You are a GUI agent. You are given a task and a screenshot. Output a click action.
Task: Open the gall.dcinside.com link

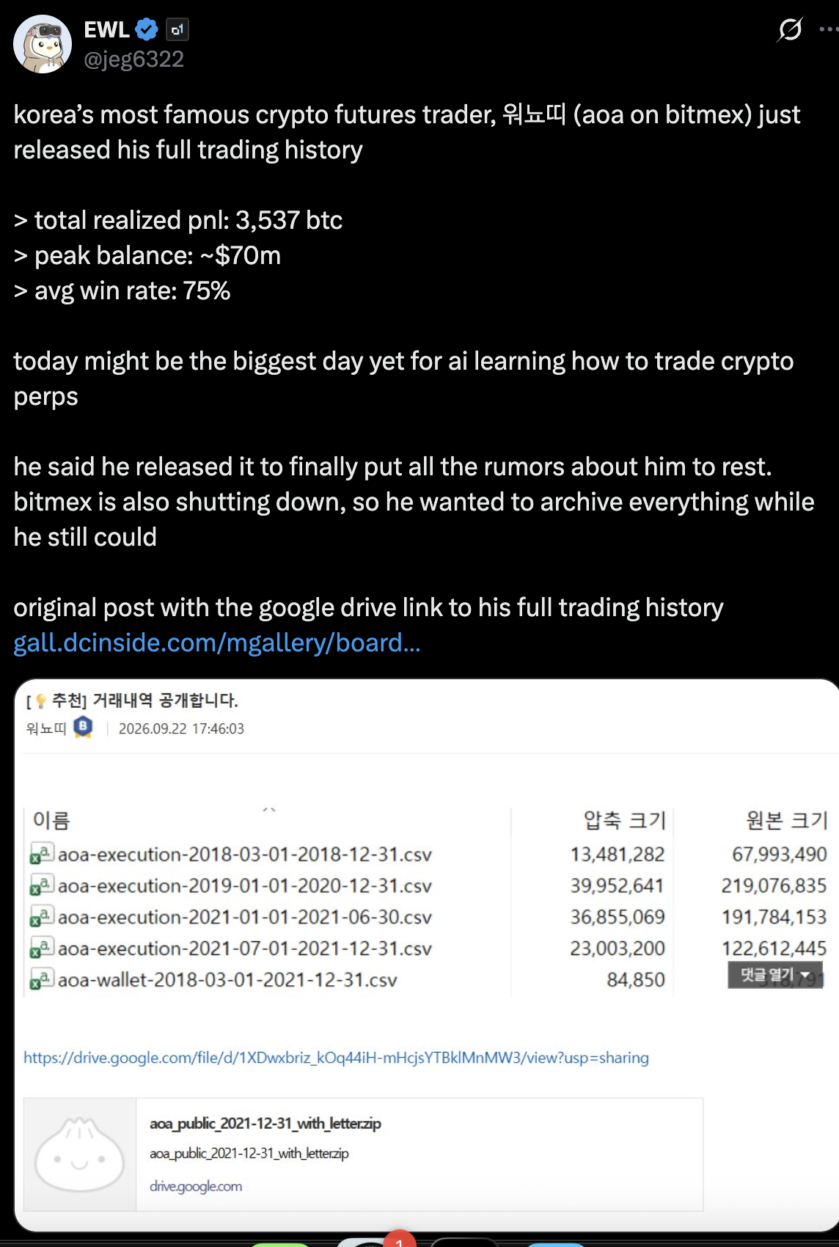pyautogui.click(x=217, y=643)
